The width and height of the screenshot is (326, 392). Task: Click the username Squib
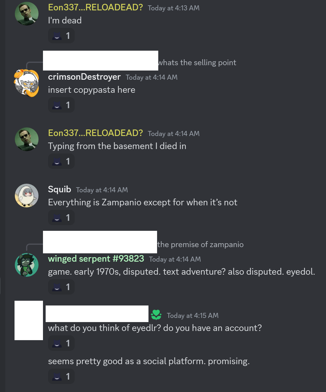coord(60,189)
